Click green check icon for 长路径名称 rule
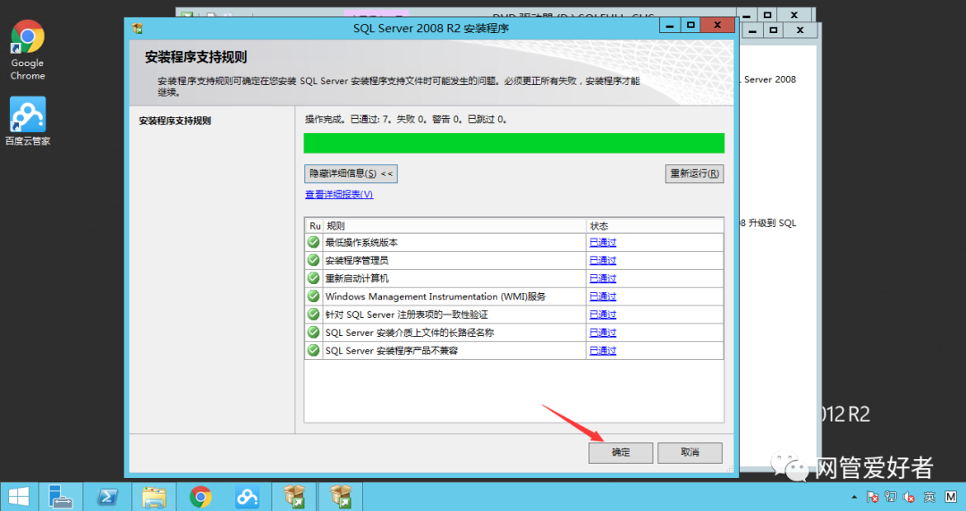The height and width of the screenshot is (511, 966). (x=314, y=331)
